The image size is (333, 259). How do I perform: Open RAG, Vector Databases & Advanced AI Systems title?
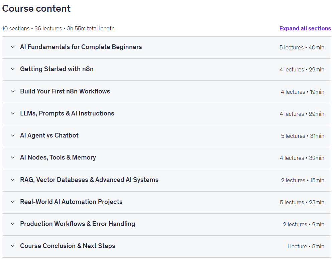coord(89,180)
